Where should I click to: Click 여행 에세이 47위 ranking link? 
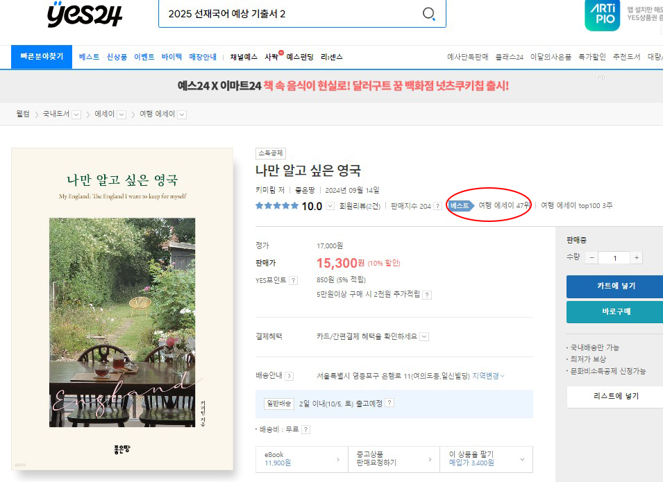(x=504, y=206)
